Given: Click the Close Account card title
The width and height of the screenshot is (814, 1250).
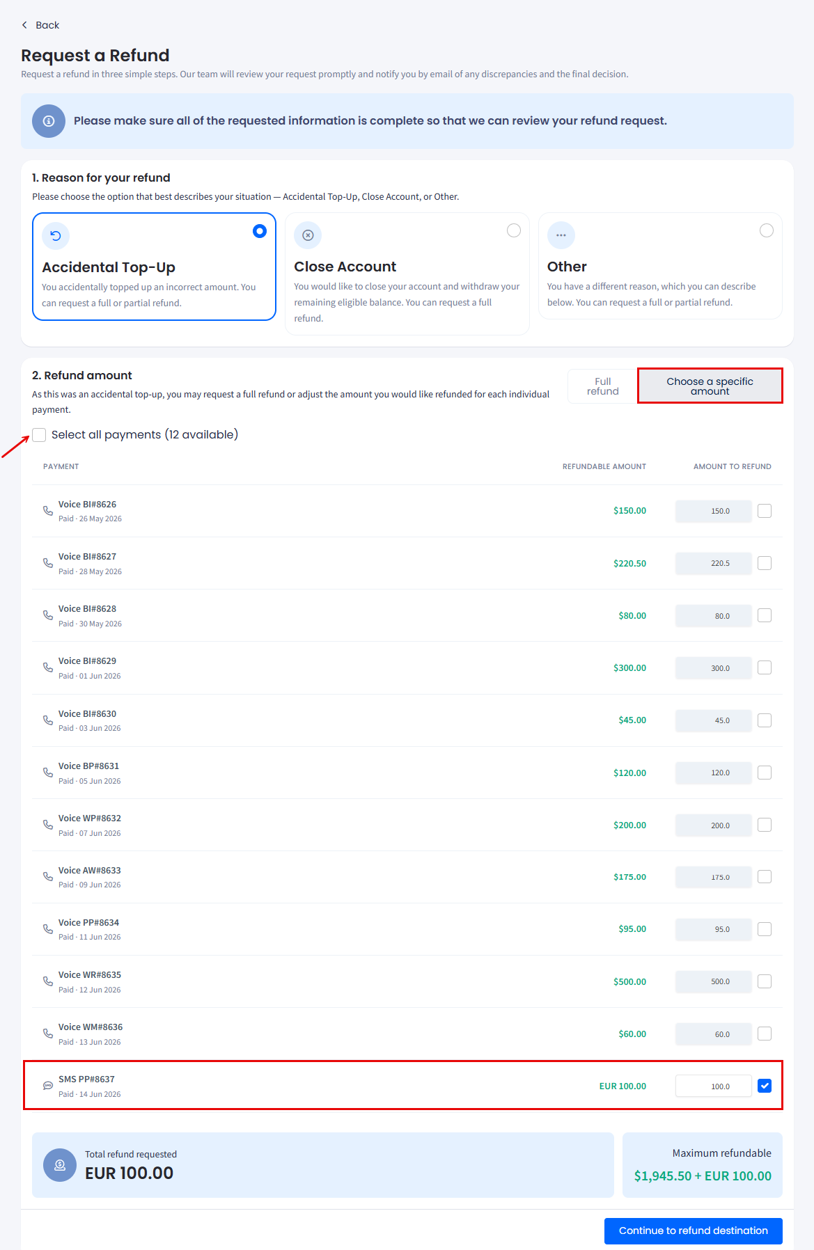Looking at the screenshot, I should pos(345,267).
